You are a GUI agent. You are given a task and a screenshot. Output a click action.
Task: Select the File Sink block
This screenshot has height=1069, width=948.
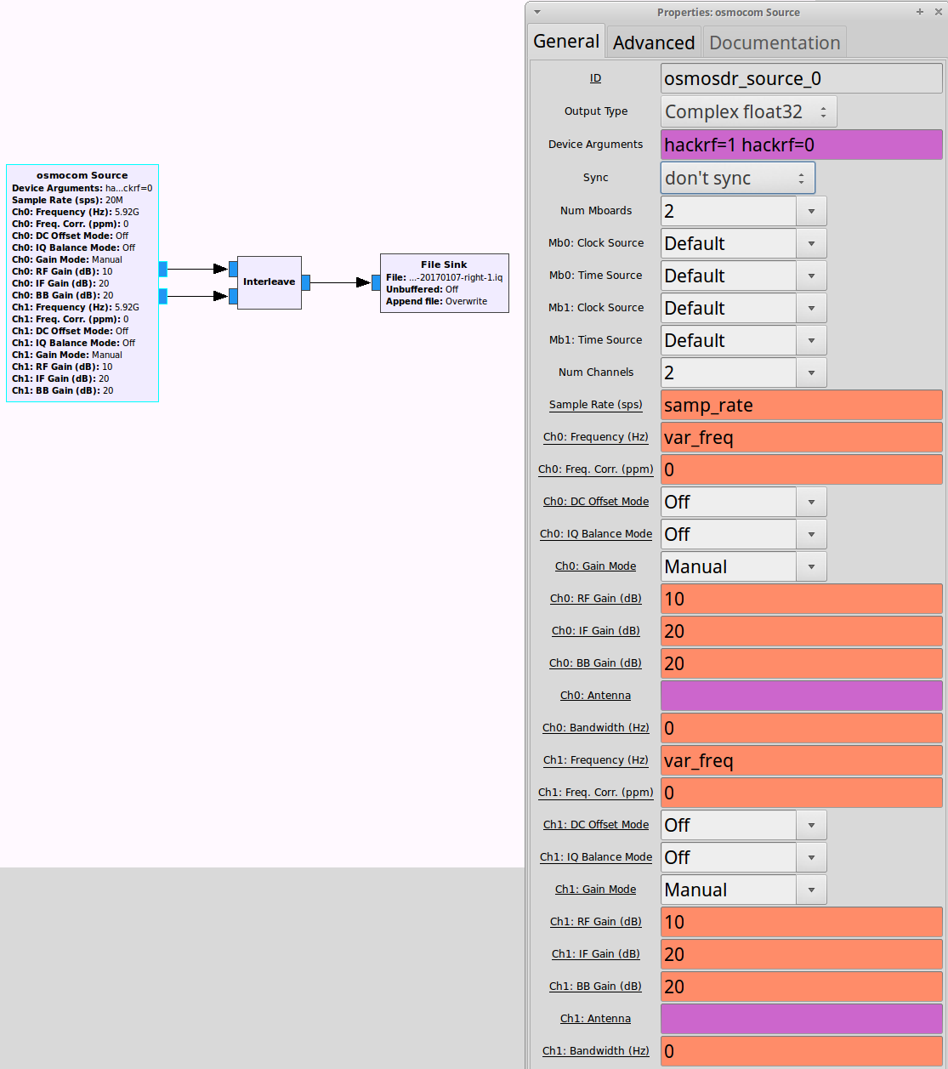(444, 283)
